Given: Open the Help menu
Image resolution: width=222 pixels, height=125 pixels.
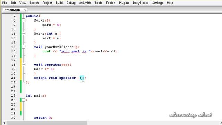Looking at the screenshot, I should tap(170, 3).
